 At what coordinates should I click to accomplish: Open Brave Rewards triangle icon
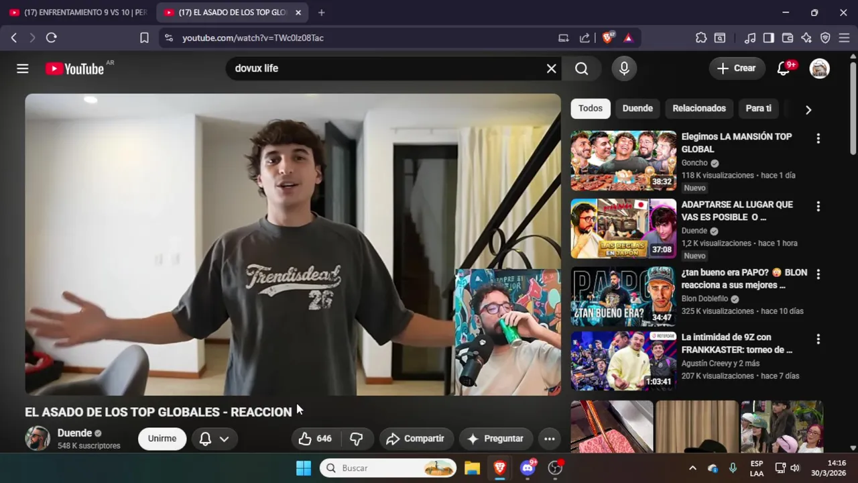(628, 38)
